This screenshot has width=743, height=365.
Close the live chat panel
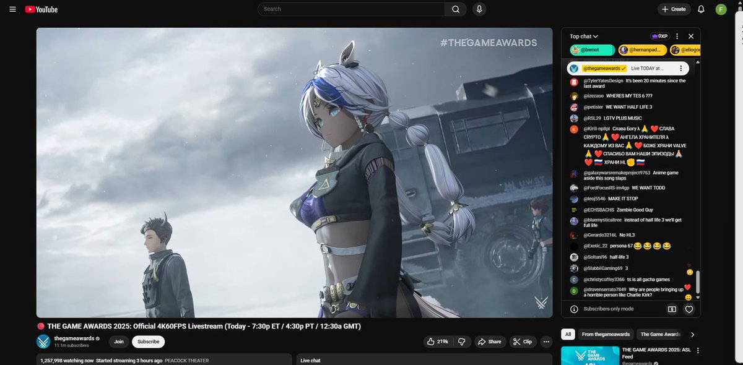click(x=691, y=36)
